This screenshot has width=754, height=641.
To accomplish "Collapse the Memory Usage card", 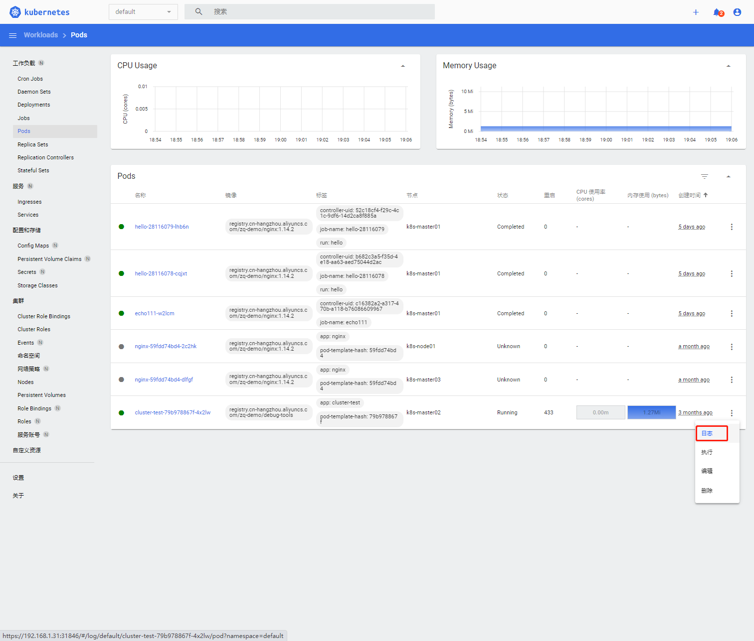I will [728, 66].
